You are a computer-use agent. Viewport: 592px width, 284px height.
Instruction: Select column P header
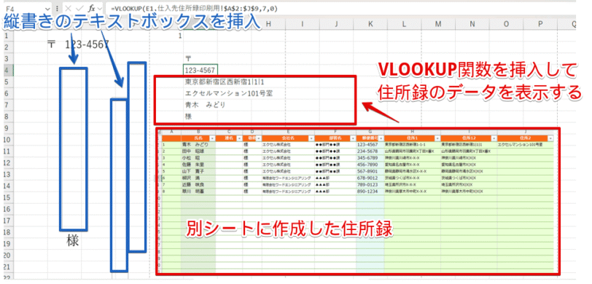(x=540, y=24)
